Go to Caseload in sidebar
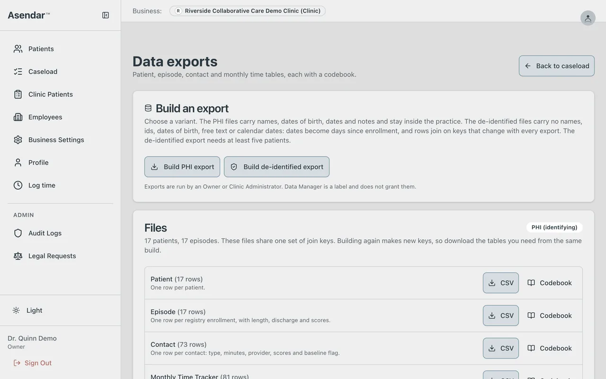This screenshot has width=606, height=379. (x=60, y=72)
